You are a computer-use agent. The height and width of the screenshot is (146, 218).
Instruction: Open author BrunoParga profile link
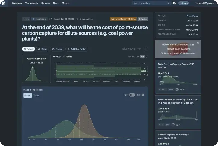(192, 16)
